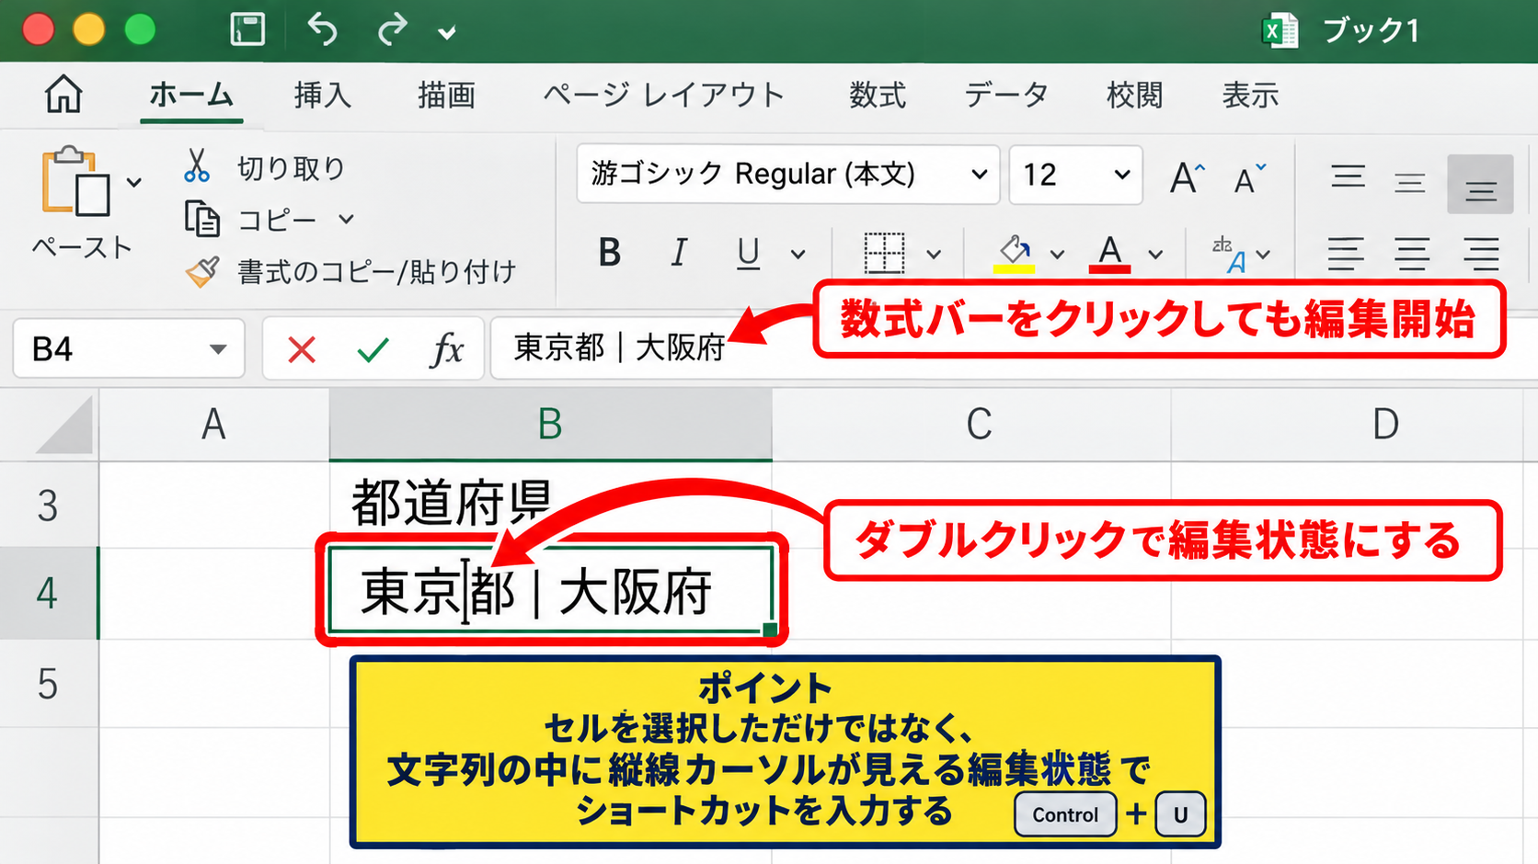The height and width of the screenshot is (864, 1538).
Task: Open the font color dropdown arrow
Action: coord(1156,255)
